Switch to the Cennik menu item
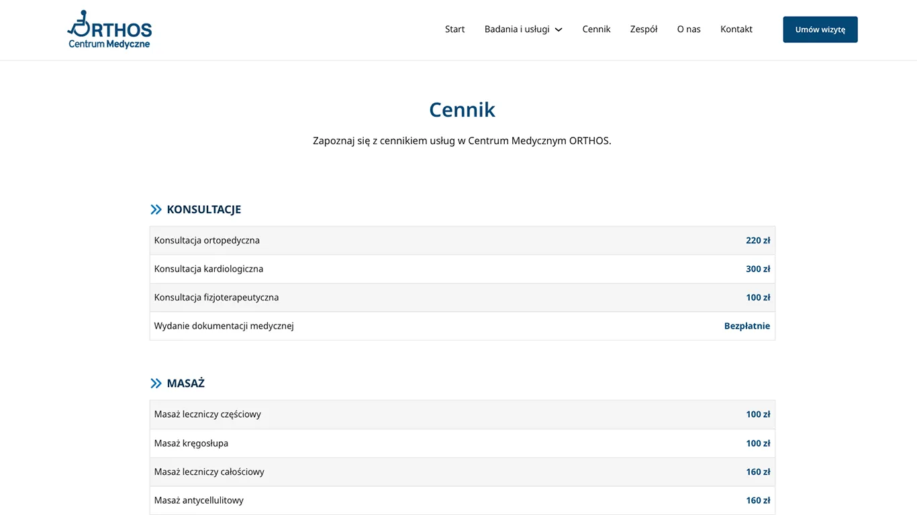Viewport: 917px width, 515px height. tap(596, 29)
